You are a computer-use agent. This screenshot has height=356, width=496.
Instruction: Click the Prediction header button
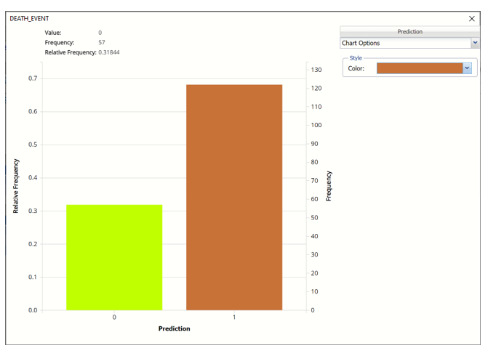tap(409, 32)
